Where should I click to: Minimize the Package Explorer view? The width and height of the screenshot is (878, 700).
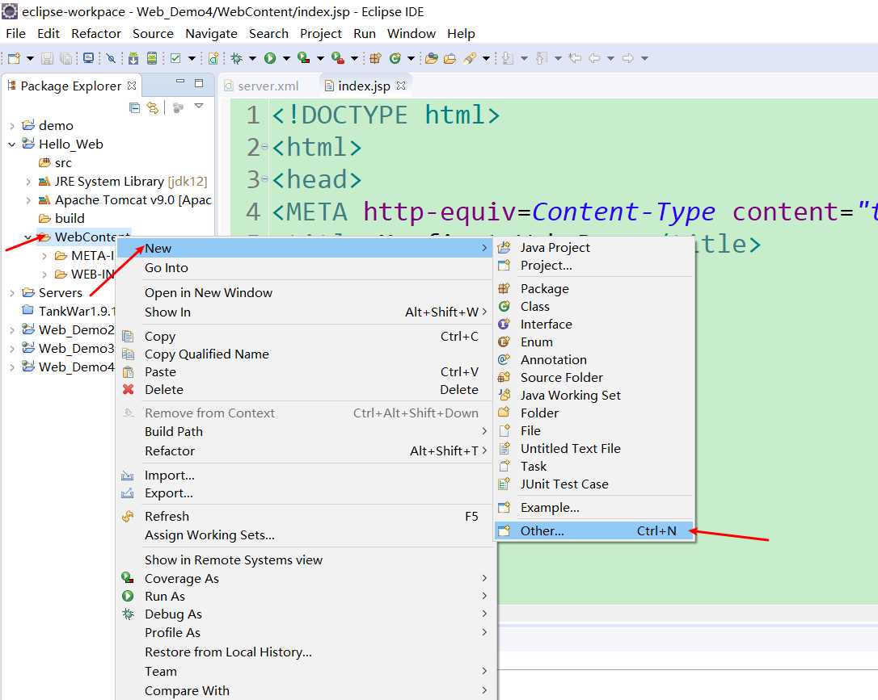pos(180,82)
